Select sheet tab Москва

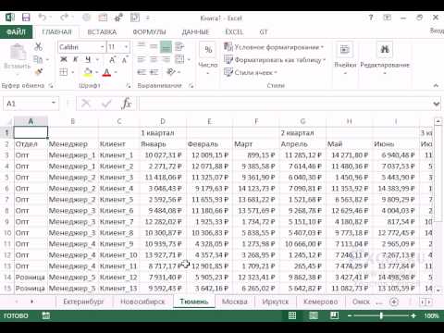pyautogui.click(x=235, y=302)
